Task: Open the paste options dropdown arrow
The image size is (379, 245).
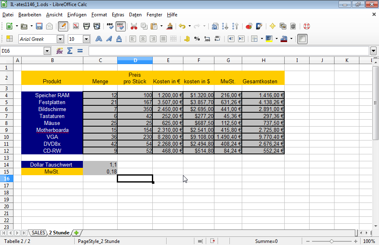Action: (x=161, y=26)
